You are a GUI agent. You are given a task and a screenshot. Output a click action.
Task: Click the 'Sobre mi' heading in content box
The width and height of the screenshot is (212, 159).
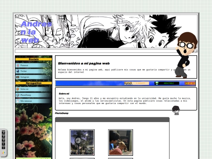tap(64, 93)
